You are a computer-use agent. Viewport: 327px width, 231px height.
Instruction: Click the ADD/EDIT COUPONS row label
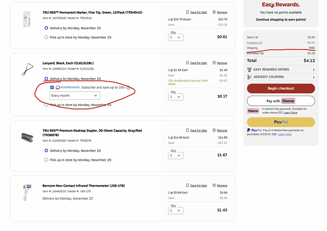click(x=269, y=77)
